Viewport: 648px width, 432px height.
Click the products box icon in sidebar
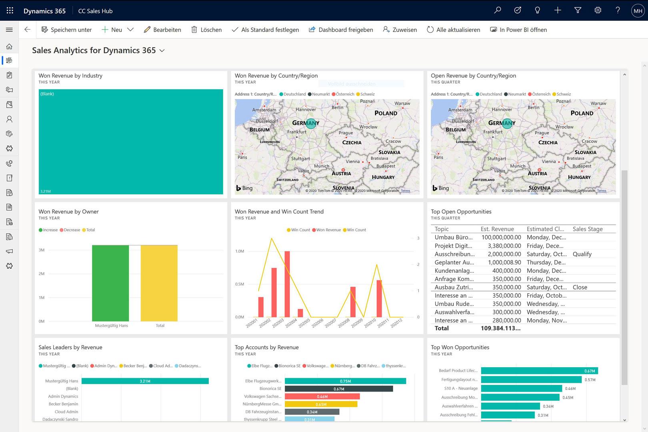9,134
